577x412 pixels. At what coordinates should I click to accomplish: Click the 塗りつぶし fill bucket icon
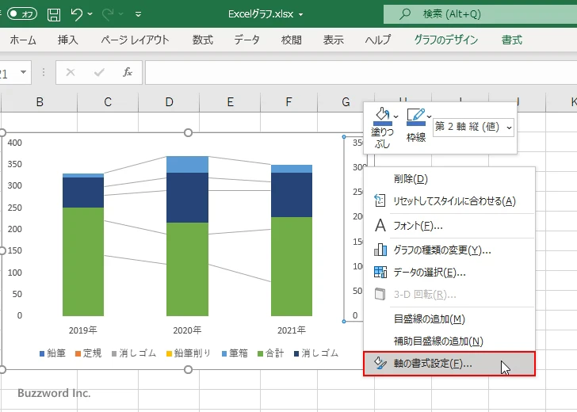[382, 116]
